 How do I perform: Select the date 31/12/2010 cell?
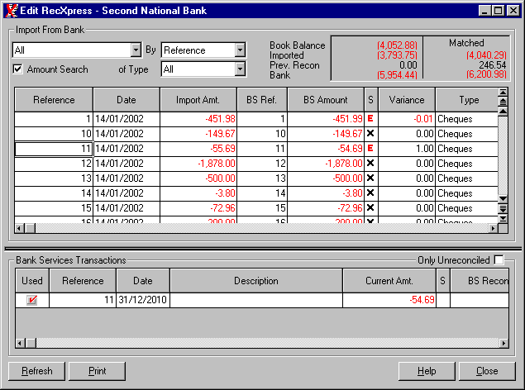(x=143, y=300)
